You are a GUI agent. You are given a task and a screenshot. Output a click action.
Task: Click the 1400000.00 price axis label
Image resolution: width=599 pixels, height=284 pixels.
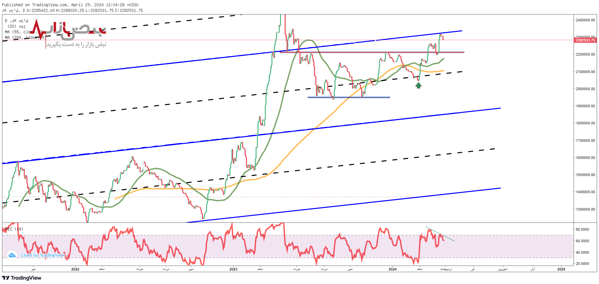(585, 192)
